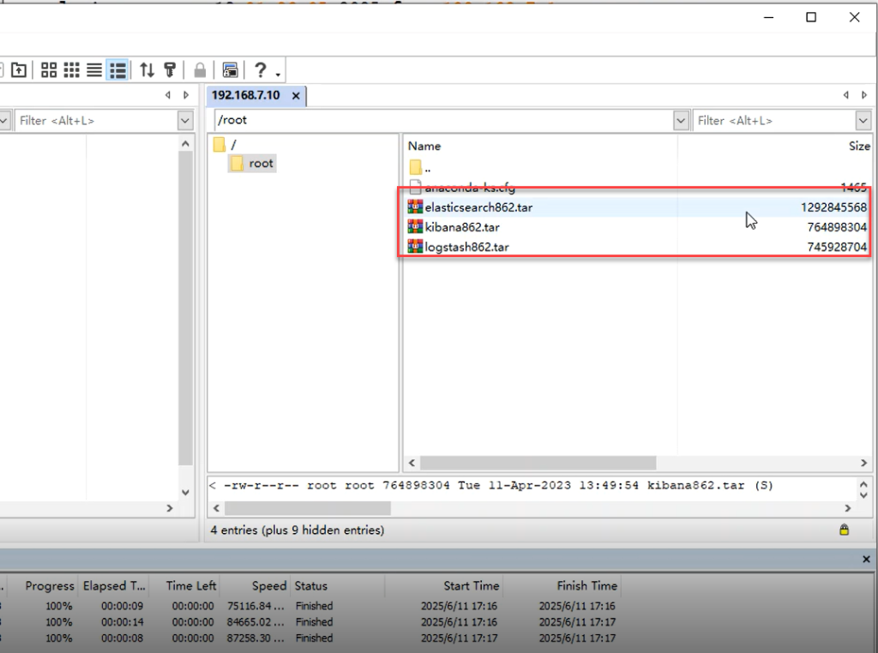Screen dimensions: 878x653
Task: Expand the remote Filter dropdown
Action: click(863, 121)
